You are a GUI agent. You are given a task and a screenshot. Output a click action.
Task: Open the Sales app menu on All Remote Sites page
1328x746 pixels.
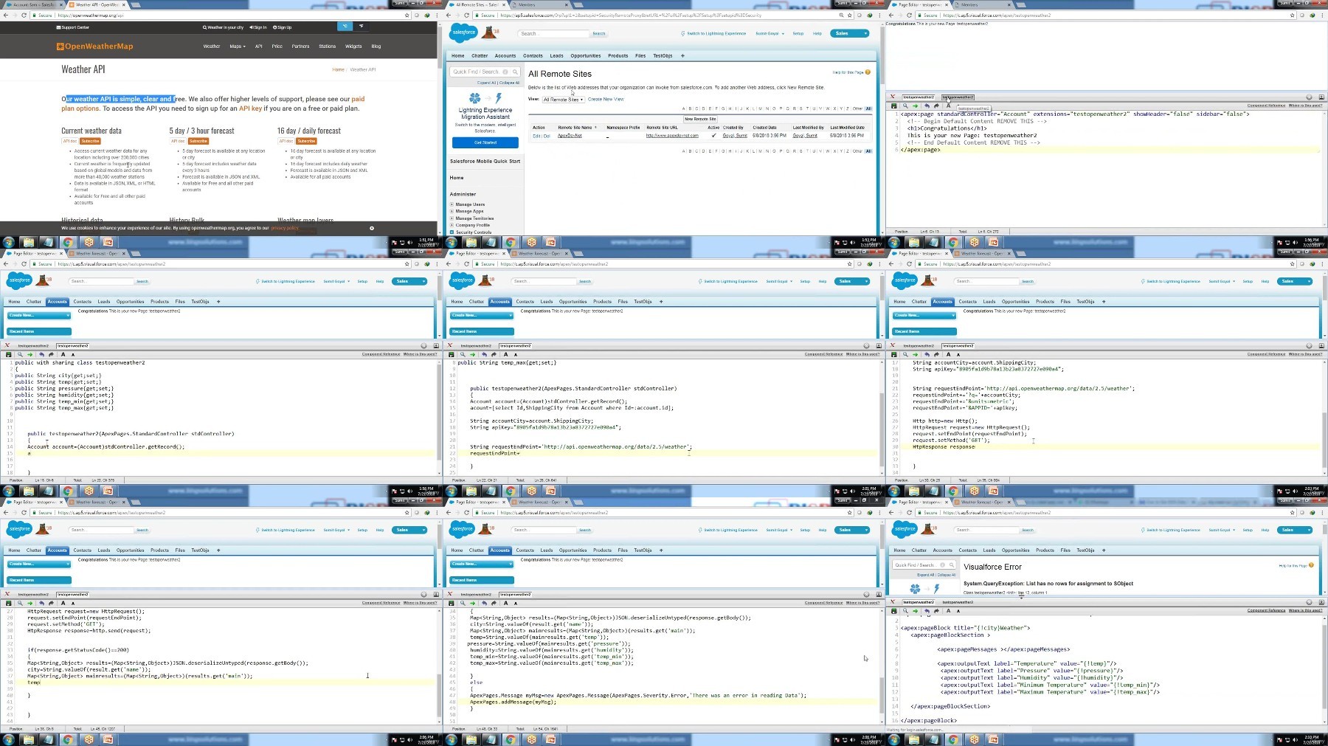point(849,33)
